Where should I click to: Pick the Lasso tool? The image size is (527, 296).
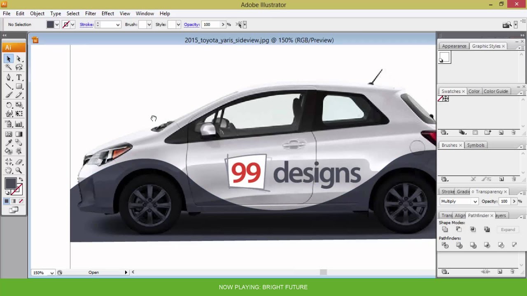19,67
